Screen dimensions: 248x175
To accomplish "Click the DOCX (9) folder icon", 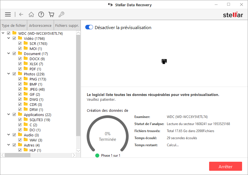I will (x=26, y=58).
